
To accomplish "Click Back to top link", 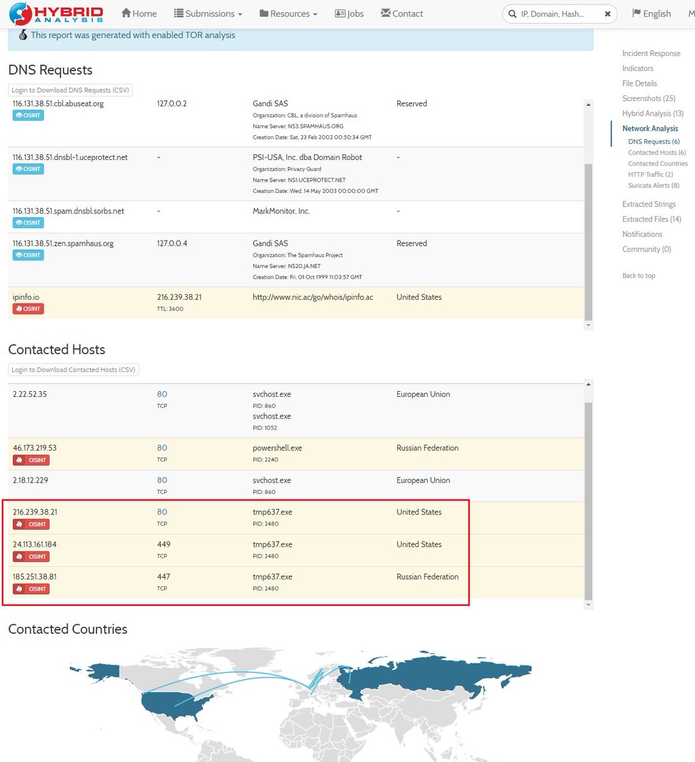I will (x=639, y=276).
